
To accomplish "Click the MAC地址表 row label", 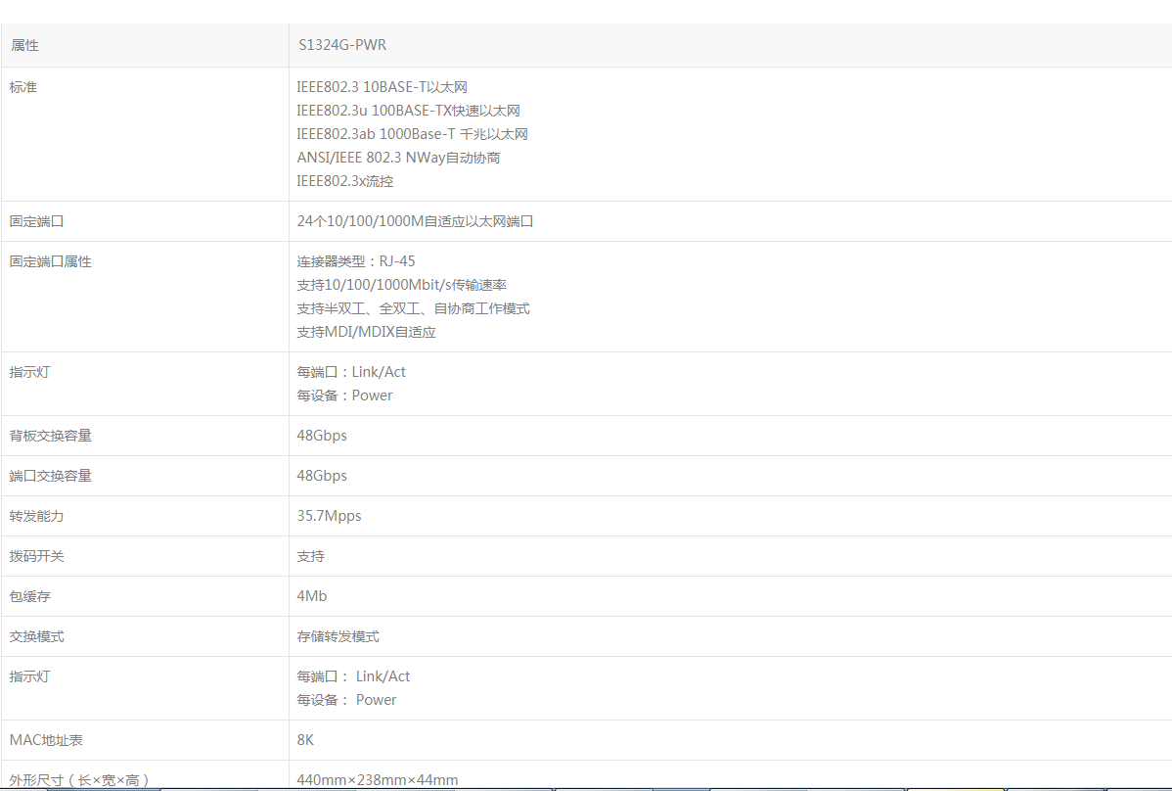I will (x=46, y=741).
